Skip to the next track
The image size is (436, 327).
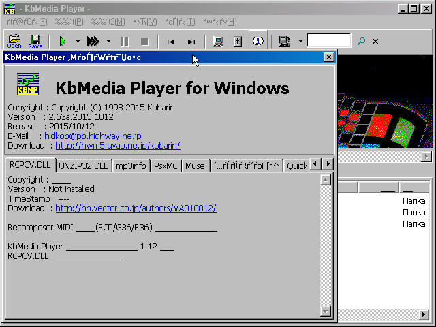pyautogui.click(x=191, y=41)
